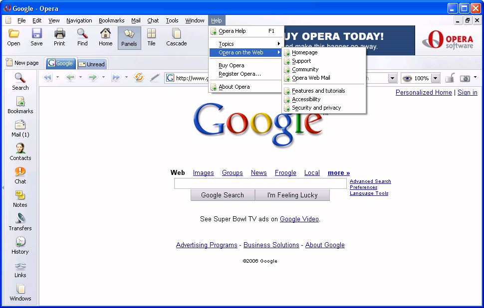Viewport: 484px width, 308px height.
Task: Toggle the eye zoom view icon
Action: (x=407, y=78)
